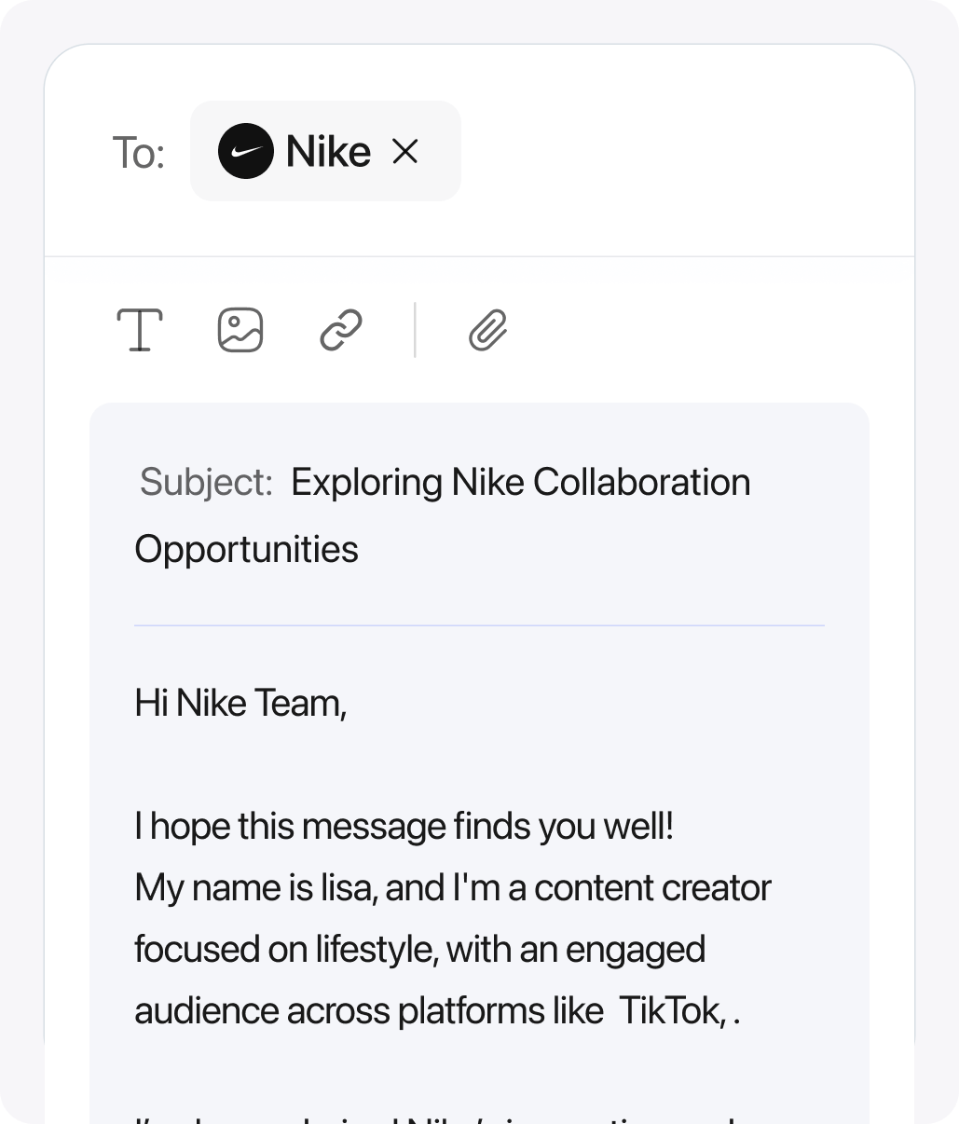The image size is (959, 1124).
Task: Click the word "Opportunities" in the subject
Action: [x=246, y=549]
